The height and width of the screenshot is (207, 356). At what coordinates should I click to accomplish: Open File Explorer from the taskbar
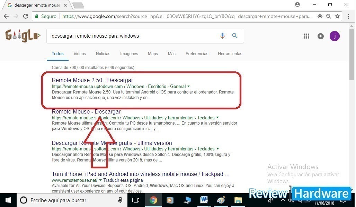[238, 200]
